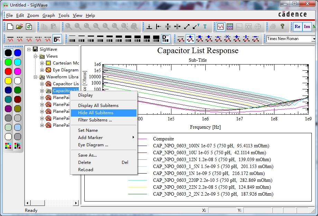Click the tree panel's right scroll arrow
Viewport: 318px width, 216px height.
point(76,203)
